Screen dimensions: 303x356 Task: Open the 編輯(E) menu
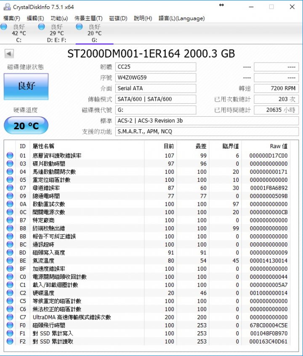(35, 18)
